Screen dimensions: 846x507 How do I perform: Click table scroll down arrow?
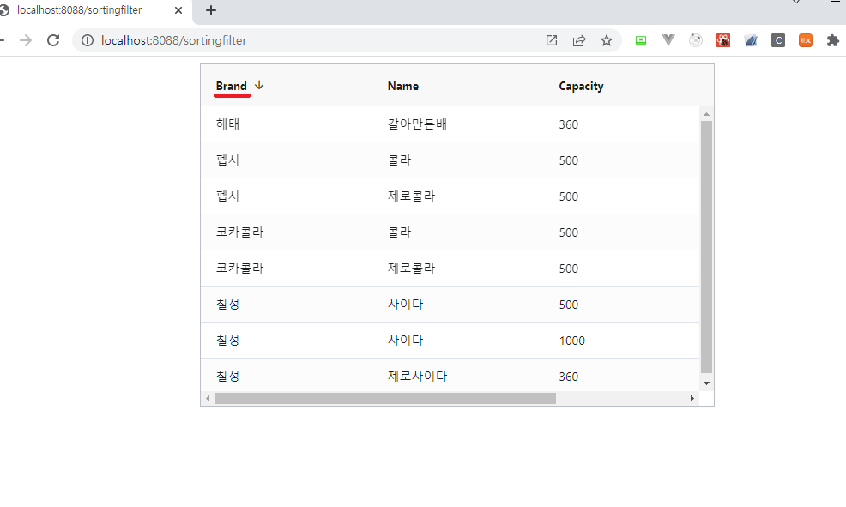coord(706,383)
